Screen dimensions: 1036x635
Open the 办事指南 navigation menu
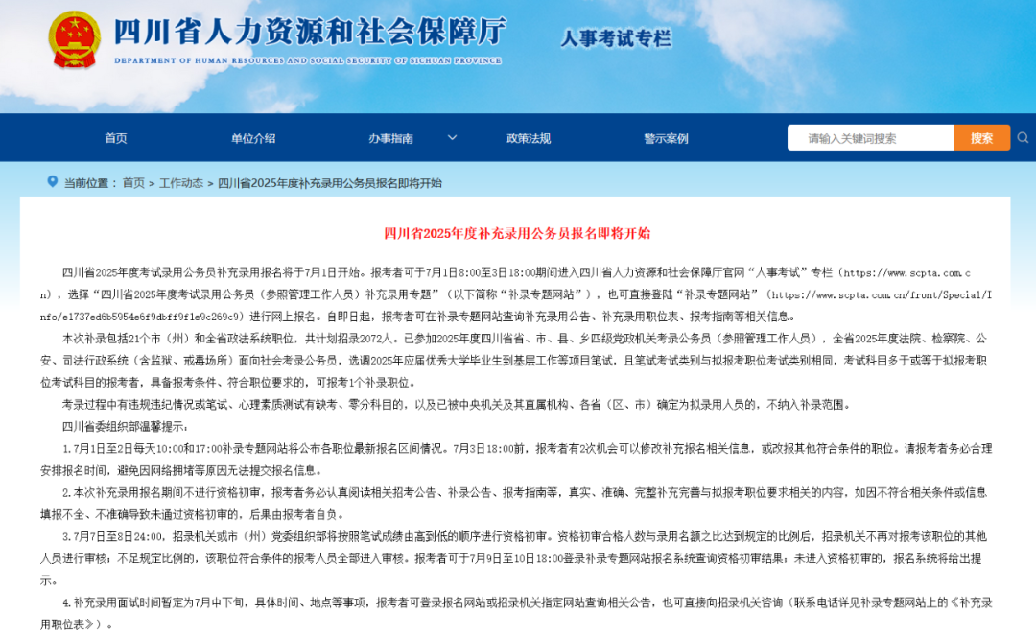390,138
